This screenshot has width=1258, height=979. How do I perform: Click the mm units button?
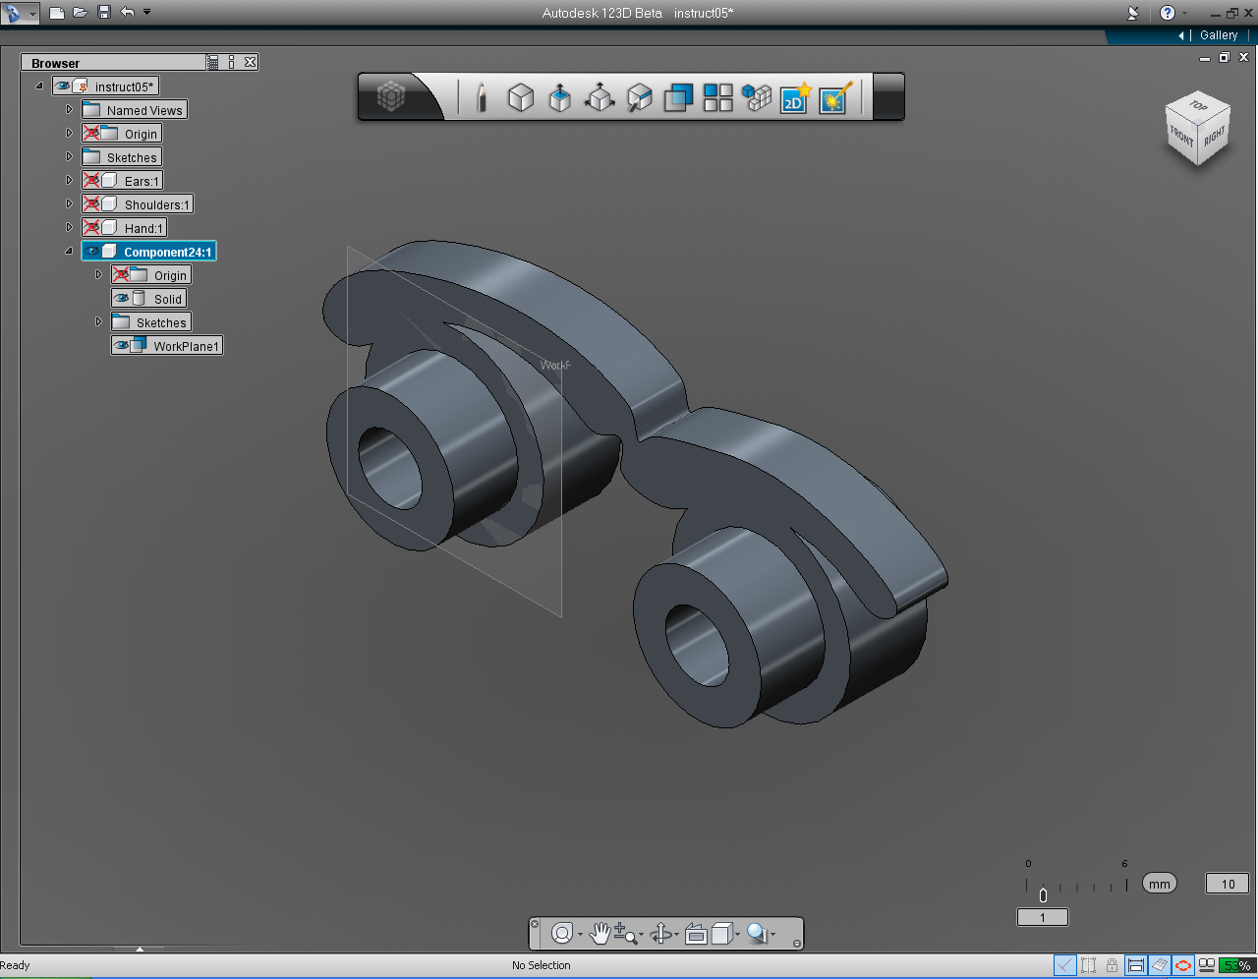(1160, 884)
